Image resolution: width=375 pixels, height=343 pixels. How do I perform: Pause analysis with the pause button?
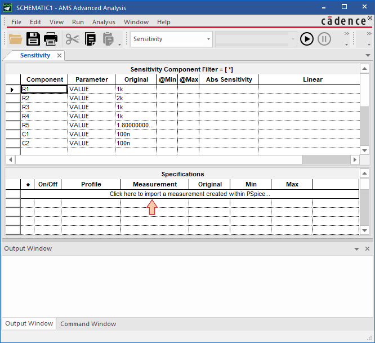pos(324,39)
